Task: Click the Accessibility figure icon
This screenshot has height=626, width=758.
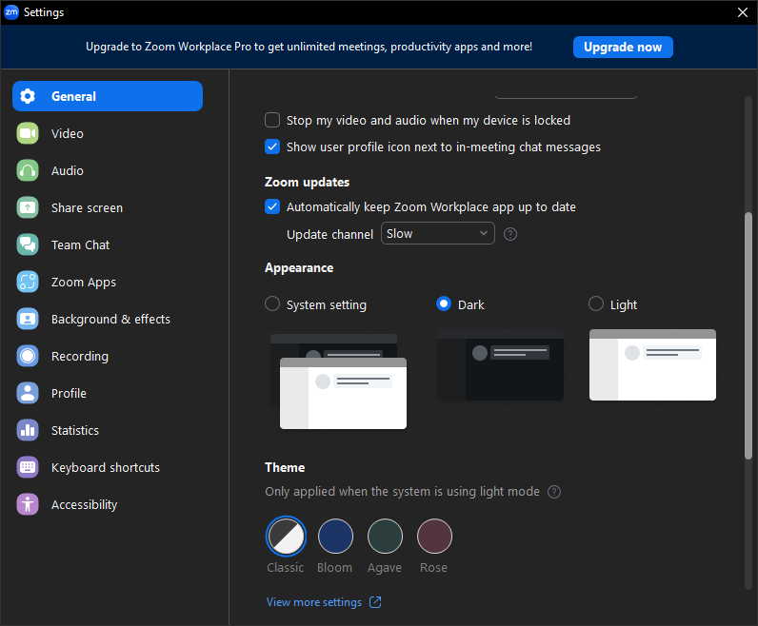Action: (x=28, y=504)
